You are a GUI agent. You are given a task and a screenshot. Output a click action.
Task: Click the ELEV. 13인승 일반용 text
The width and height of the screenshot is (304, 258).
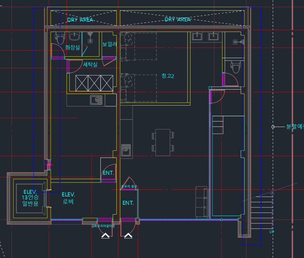pyautogui.click(x=30, y=197)
